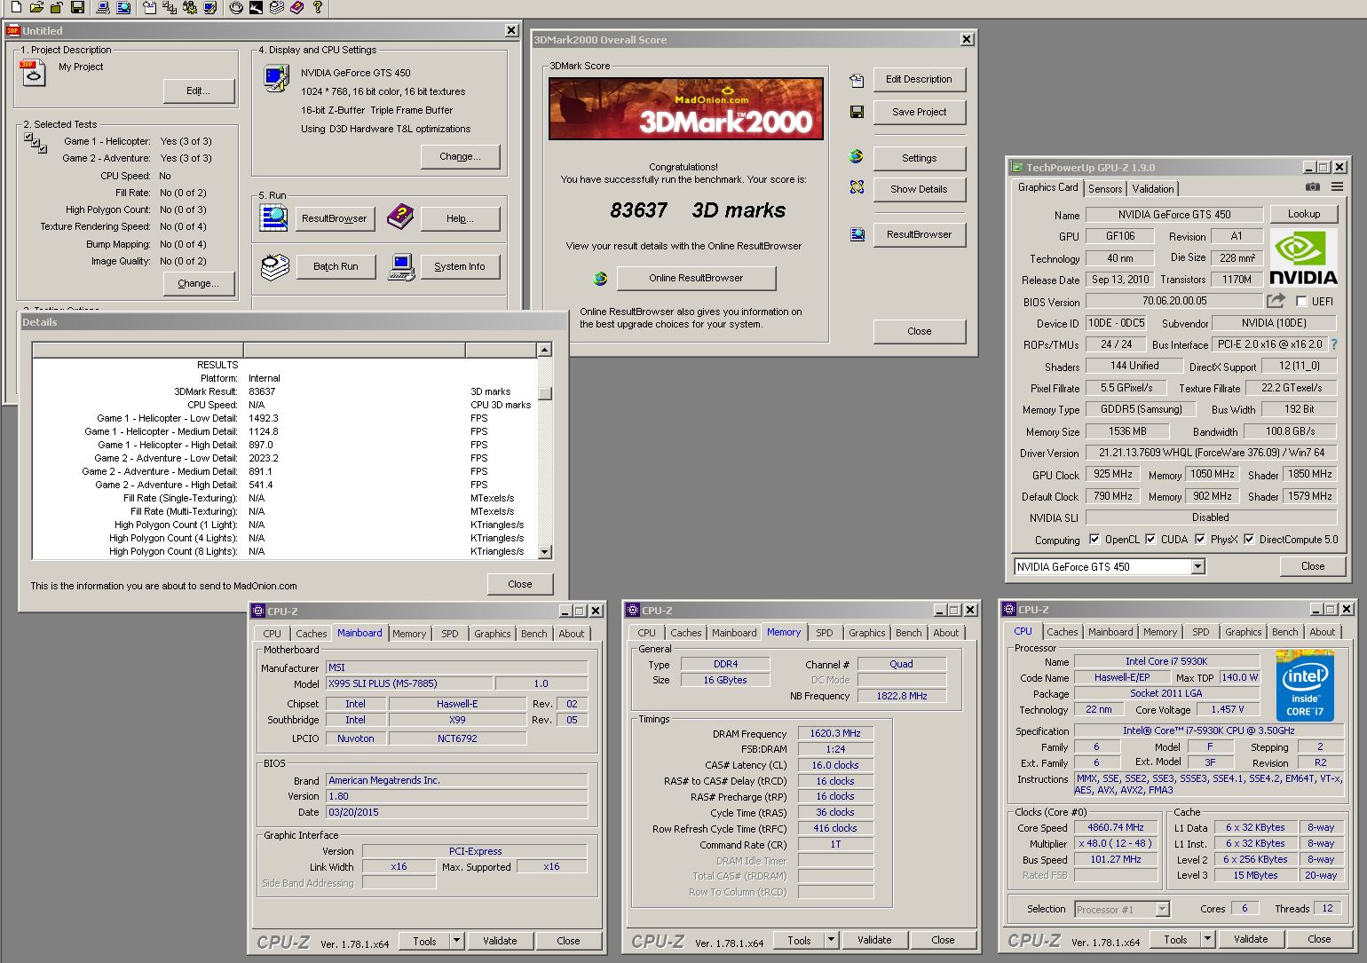This screenshot has height=963, width=1367.
Task: Click the Details list scroll up arrow
Action: [545, 350]
